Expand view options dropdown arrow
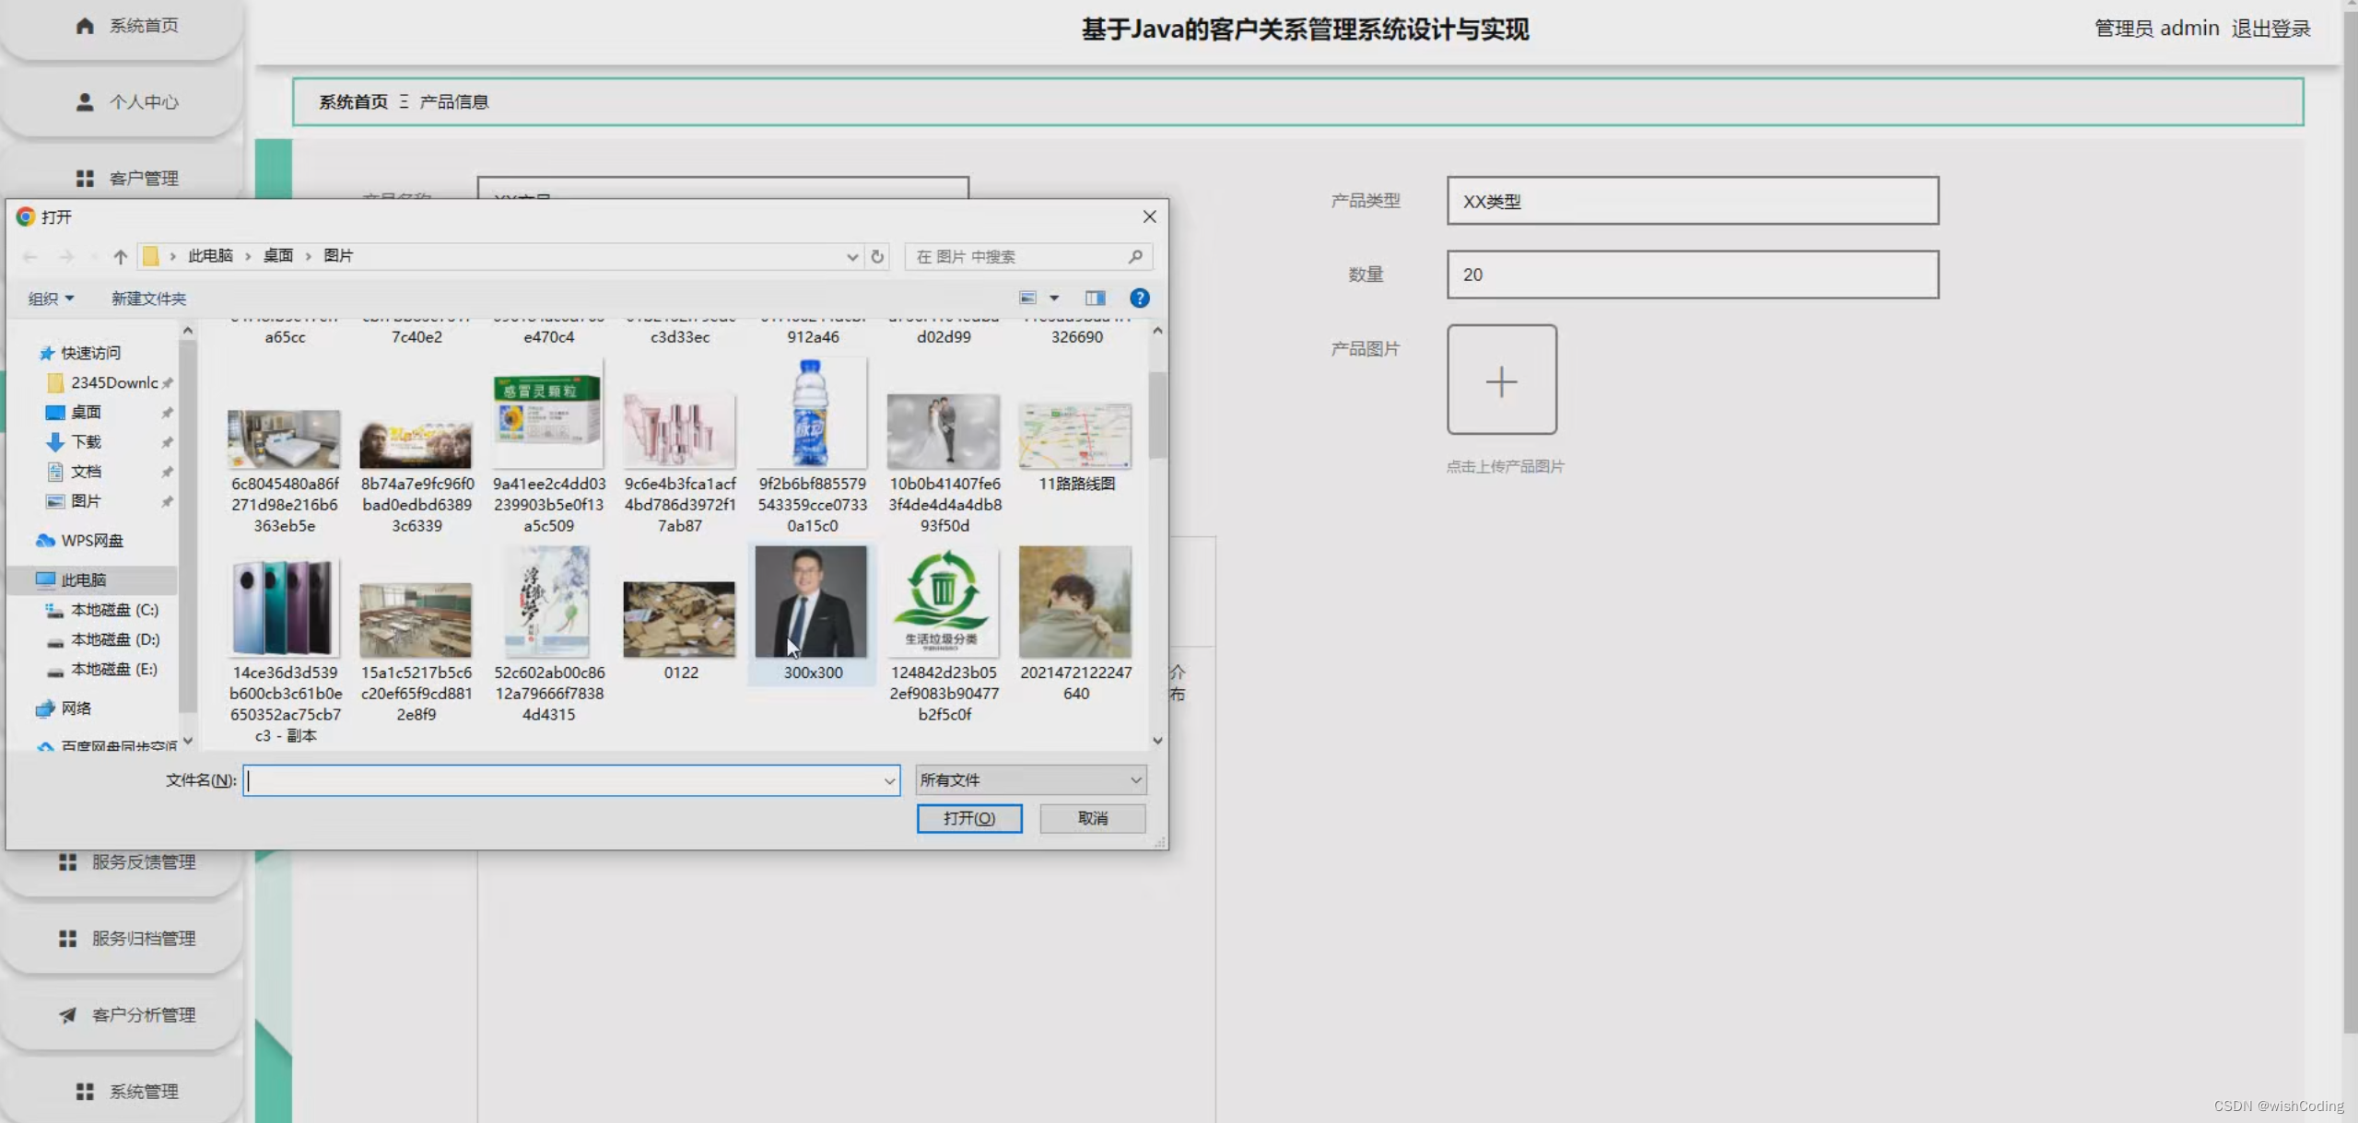This screenshot has height=1123, width=2358. coord(1054,298)
